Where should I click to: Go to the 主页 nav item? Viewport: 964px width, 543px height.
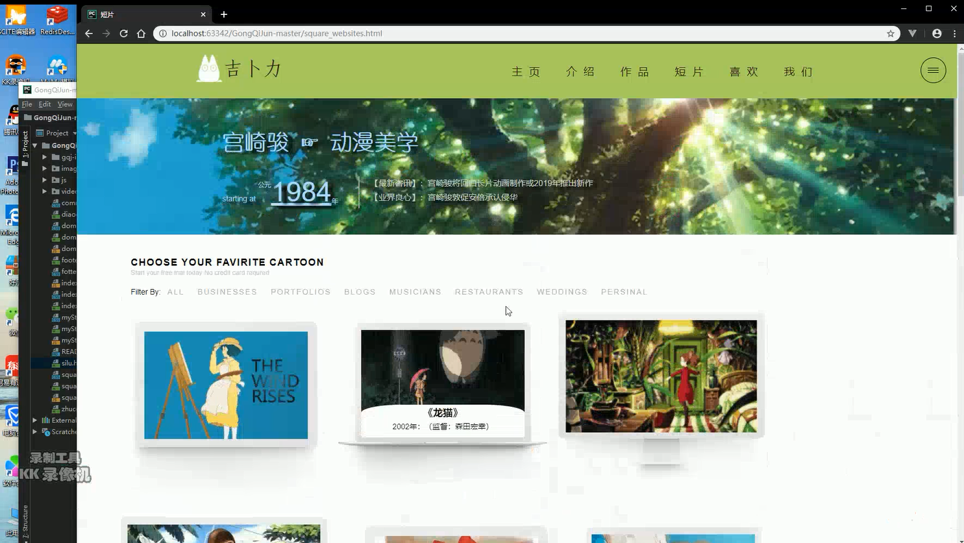coord(526,71)
